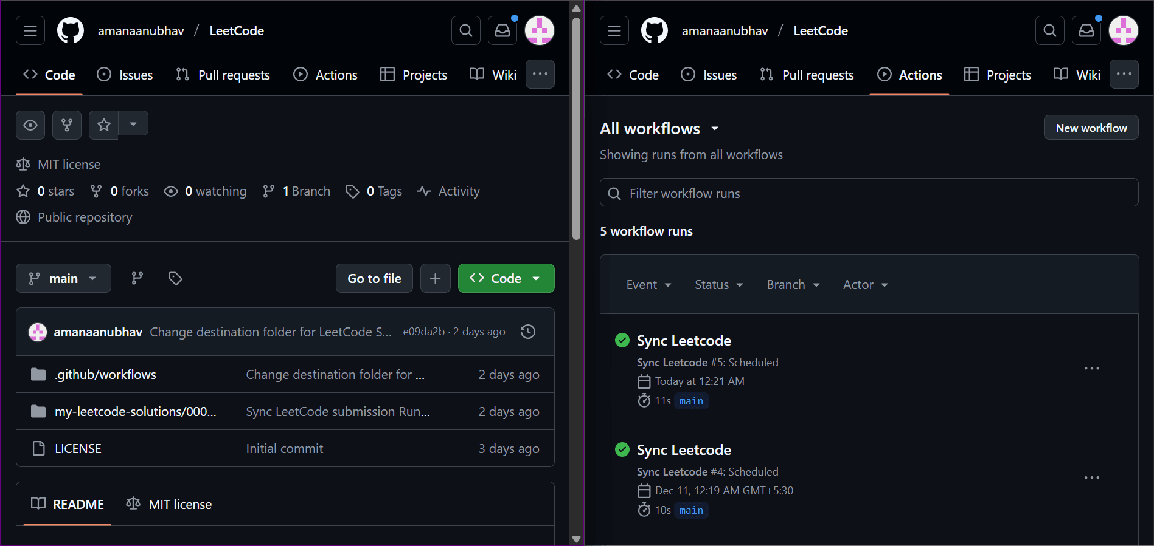Viewport: 1154px width, 546px height.
Task: Open search in the left window header
Action: (466, 30)
